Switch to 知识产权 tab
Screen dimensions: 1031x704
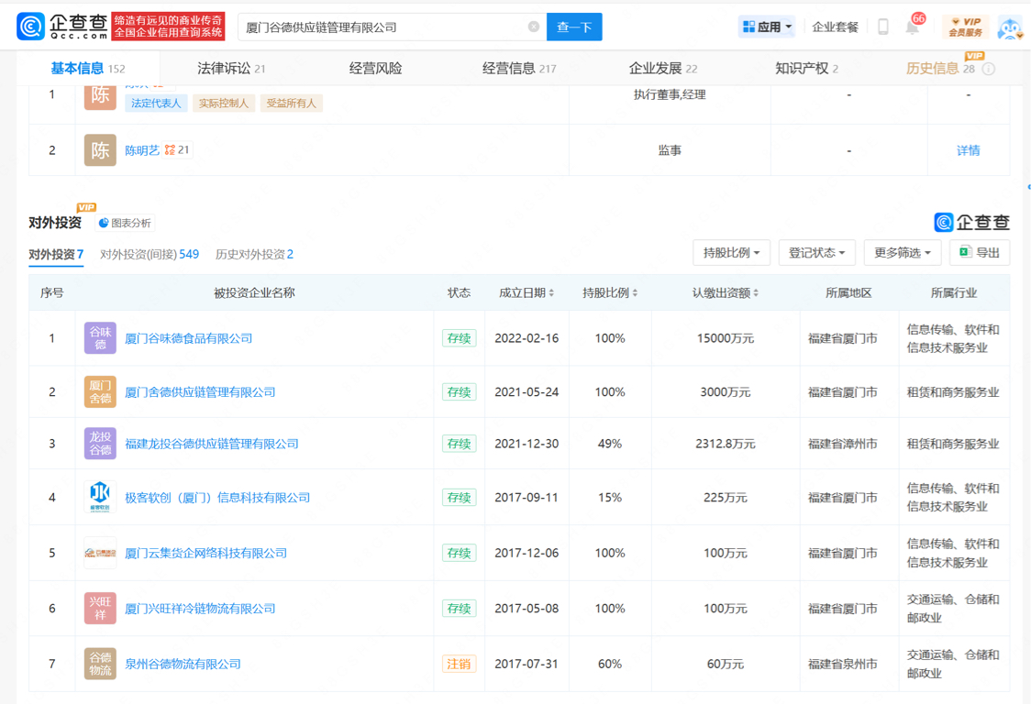click(806, 69)
